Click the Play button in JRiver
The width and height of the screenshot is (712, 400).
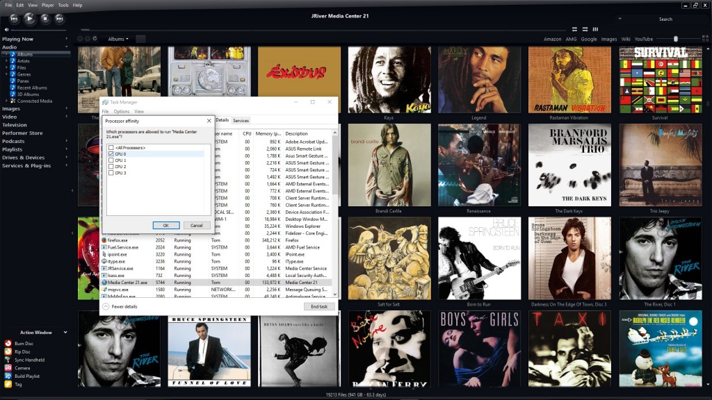[29, 18]
